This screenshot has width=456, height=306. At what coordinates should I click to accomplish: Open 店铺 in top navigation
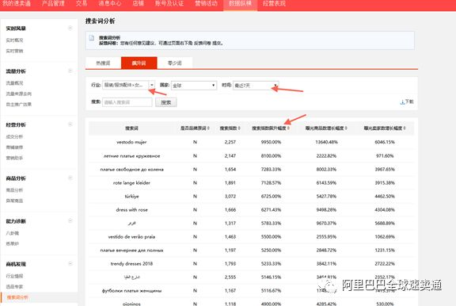click(138, 3)
